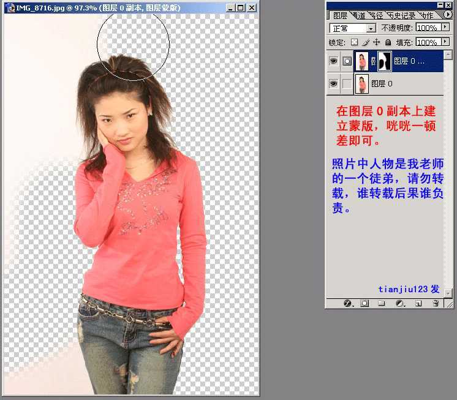
Task: Hide the 图层 0 副本 layer
Action: [x=333, y=61]
